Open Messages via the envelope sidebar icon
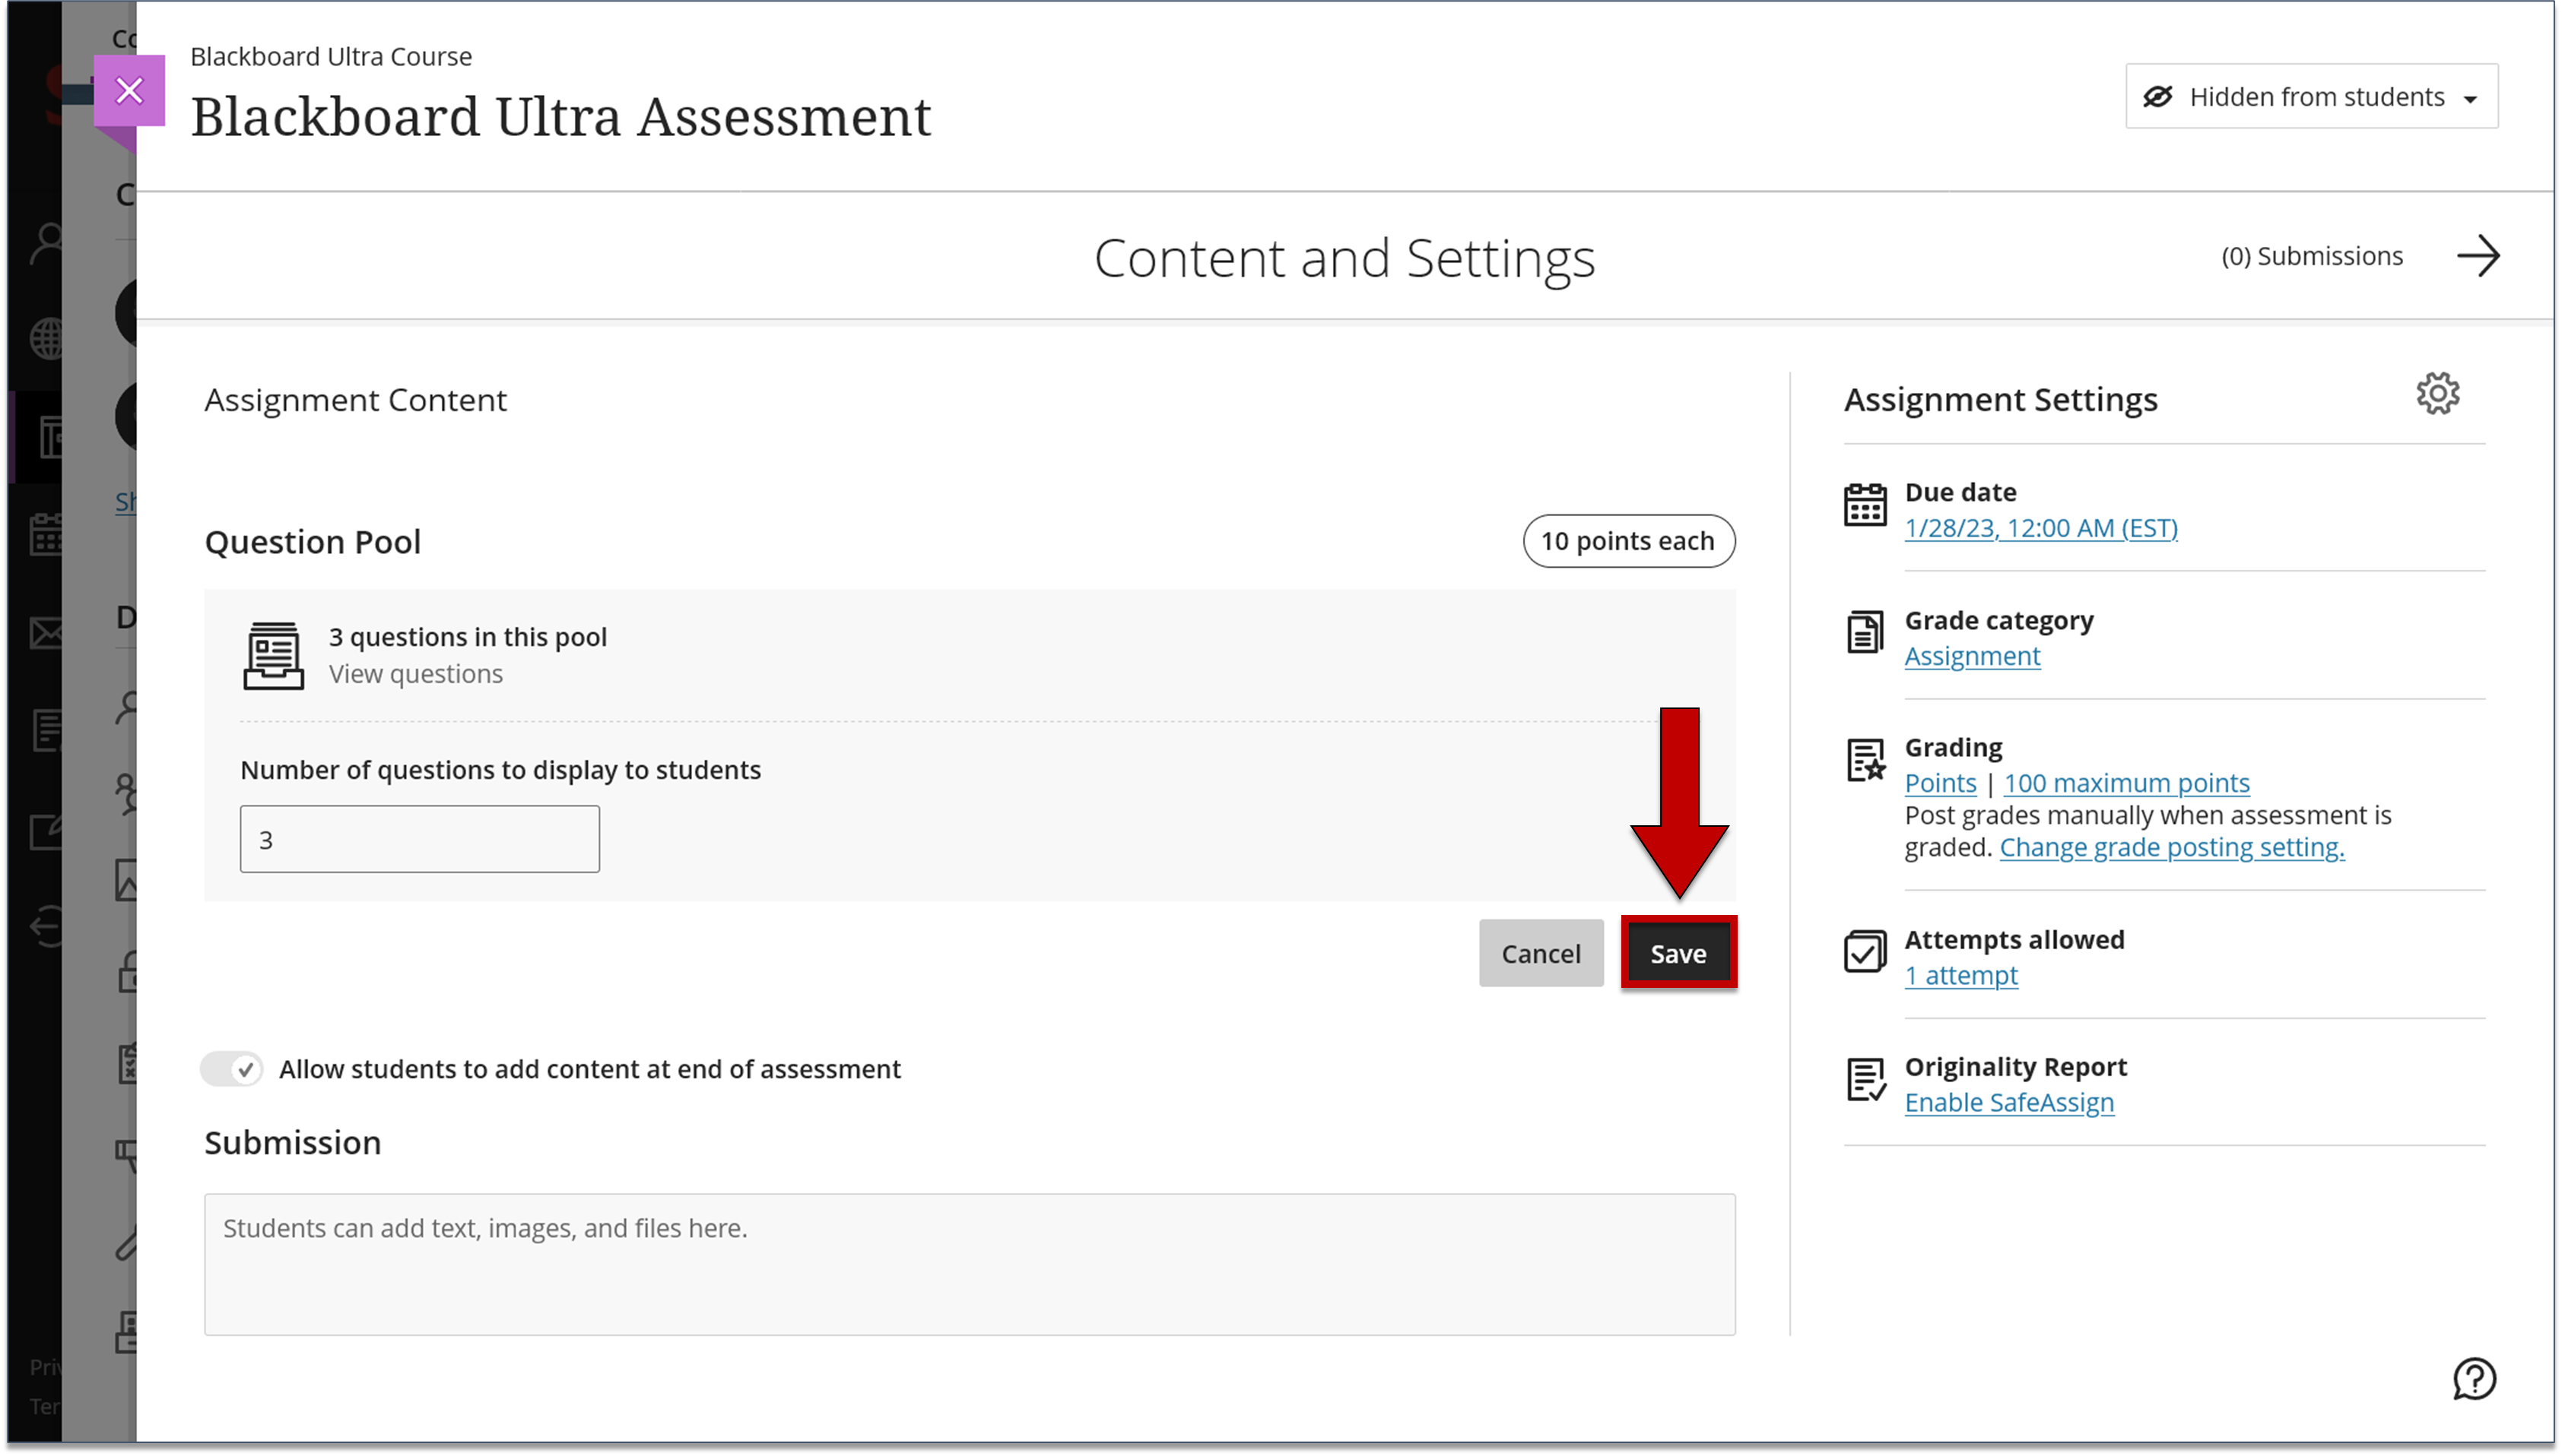This screenshot has width=2562, height=1456. (x=45, y=632)
